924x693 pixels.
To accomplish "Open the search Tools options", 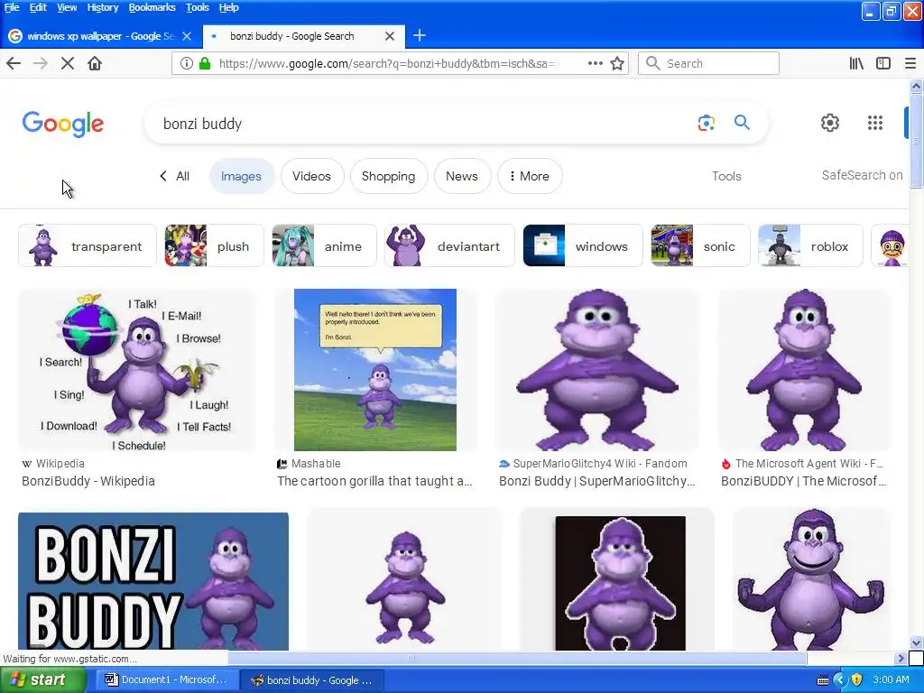I will tap(726, 176).
